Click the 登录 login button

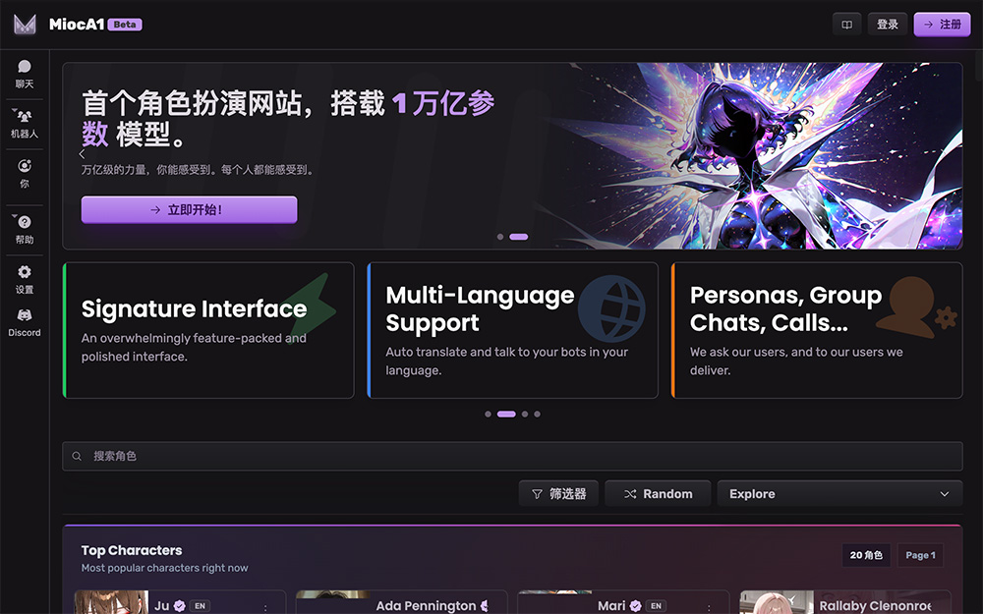pyautogui.click(x=888, y=25)
